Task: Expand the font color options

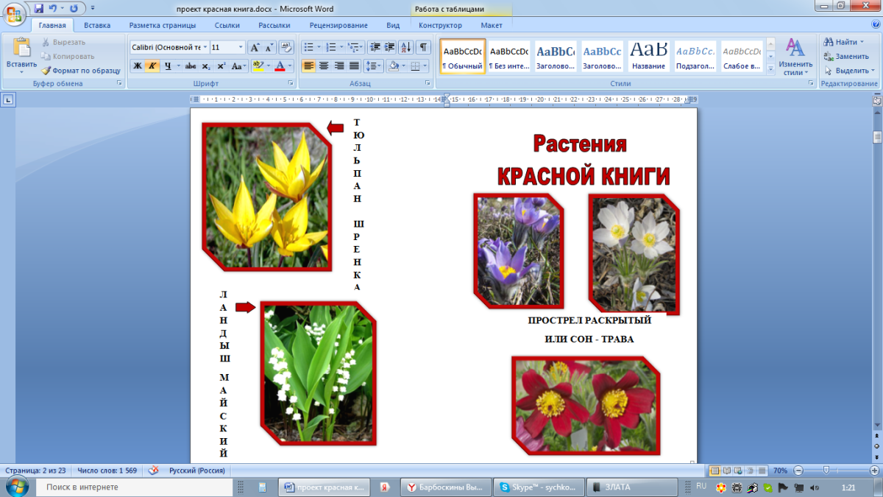Action: pyautogui.click(x=291, y=66)
